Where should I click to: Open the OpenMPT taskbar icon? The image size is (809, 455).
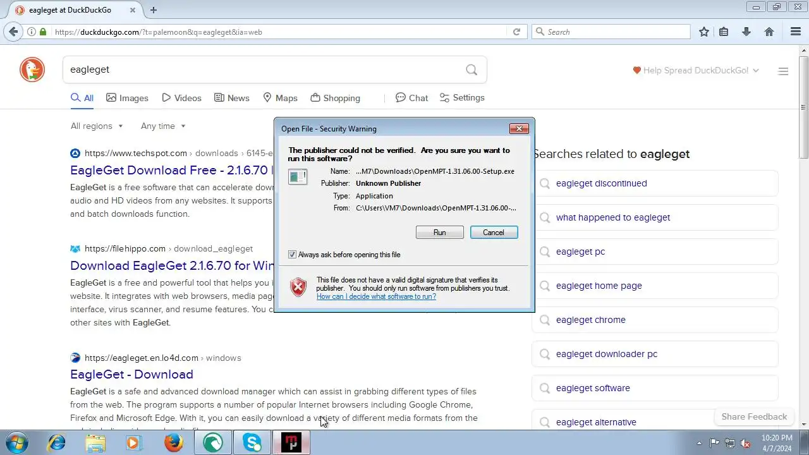click(291, 443)
